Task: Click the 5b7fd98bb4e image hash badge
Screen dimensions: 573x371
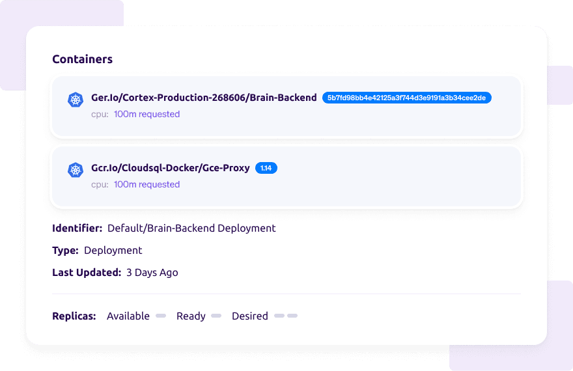Action: click(407, 98)
